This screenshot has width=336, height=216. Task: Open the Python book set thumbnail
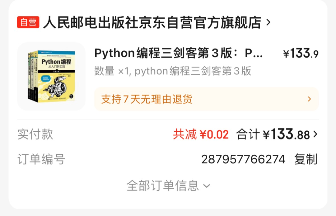pyautogui.click(x=51, y=76)
